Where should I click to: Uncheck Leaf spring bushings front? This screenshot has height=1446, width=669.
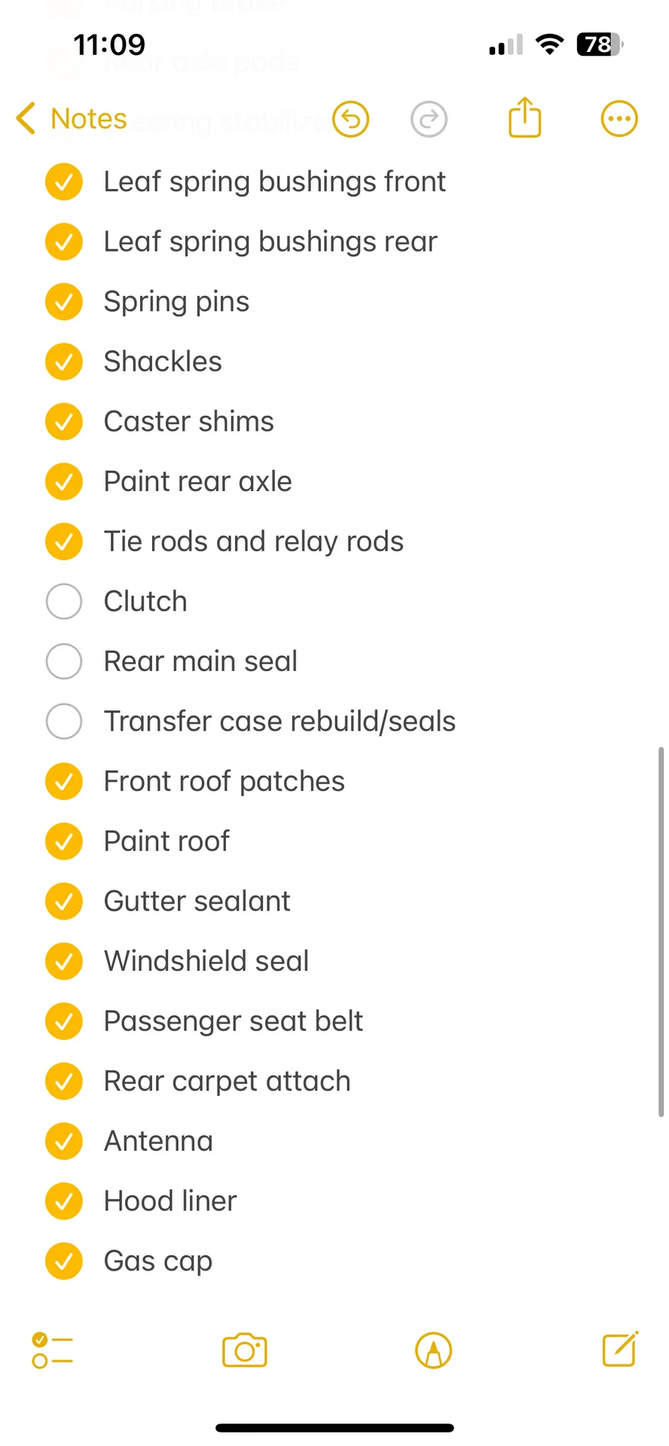[x=64, y=182]
